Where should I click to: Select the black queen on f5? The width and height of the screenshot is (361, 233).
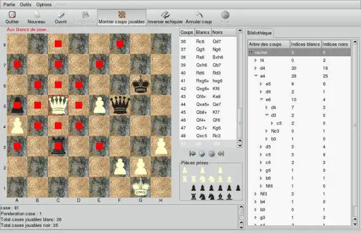[120, 105]
